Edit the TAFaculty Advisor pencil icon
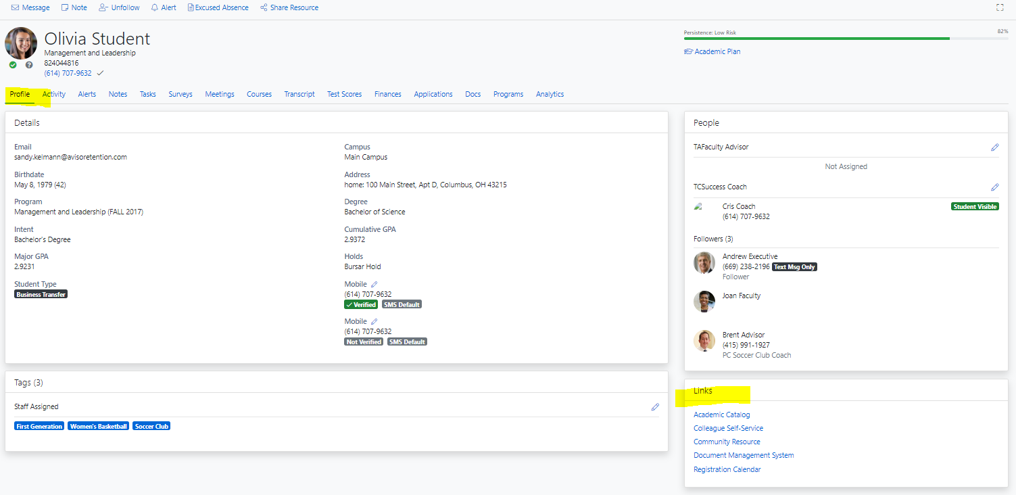 click(995, 147)
